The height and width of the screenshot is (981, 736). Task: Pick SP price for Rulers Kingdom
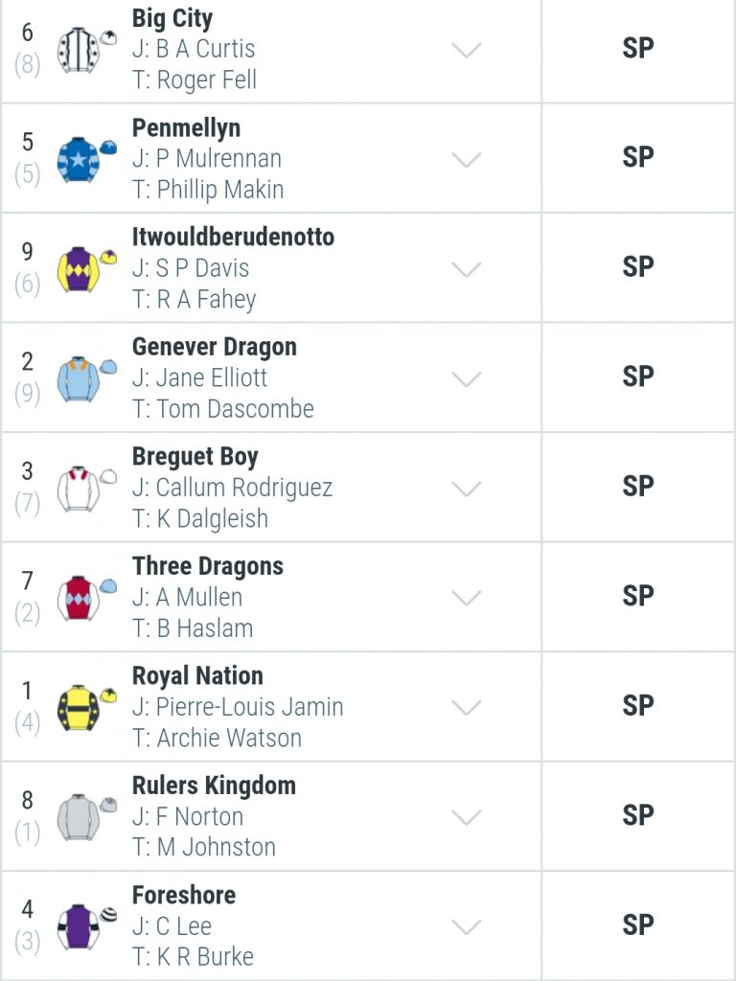[637, 816]
